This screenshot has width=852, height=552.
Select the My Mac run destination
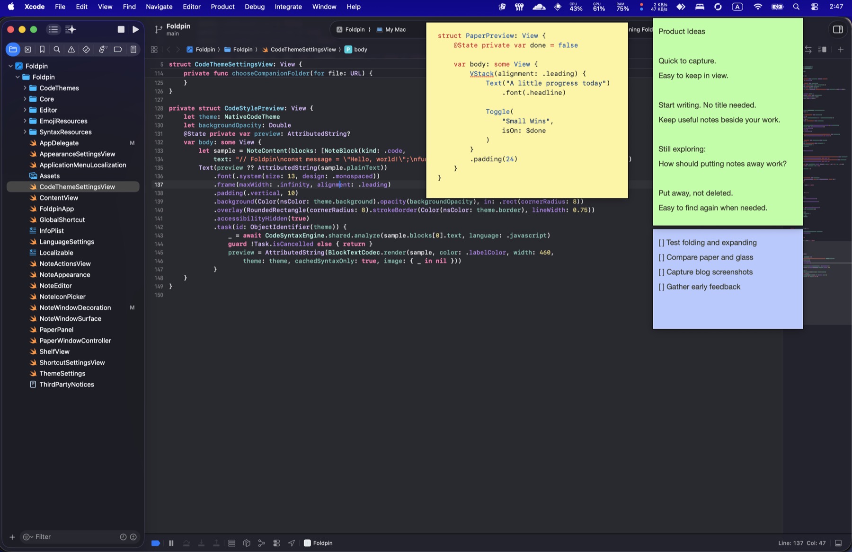391,29
